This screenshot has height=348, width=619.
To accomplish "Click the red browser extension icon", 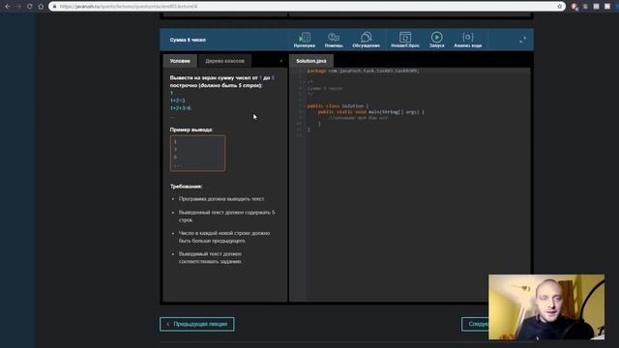I will (575, 7).
